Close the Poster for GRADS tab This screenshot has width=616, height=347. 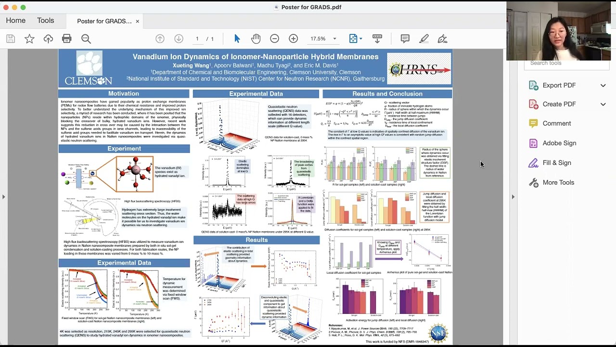[137, 21]
